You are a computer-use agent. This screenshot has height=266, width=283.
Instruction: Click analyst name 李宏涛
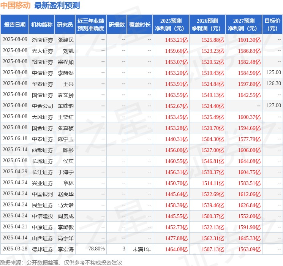66,249
